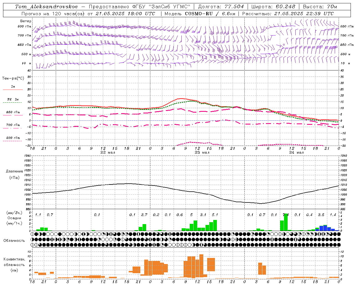
Task: Click the tallest green bar under 7.4
Action: (x=286, y=222)
